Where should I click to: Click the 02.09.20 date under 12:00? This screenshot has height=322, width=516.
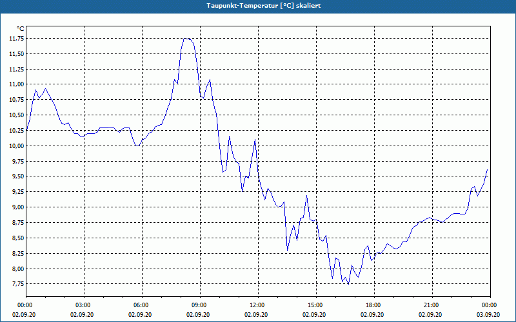point(256,314)
